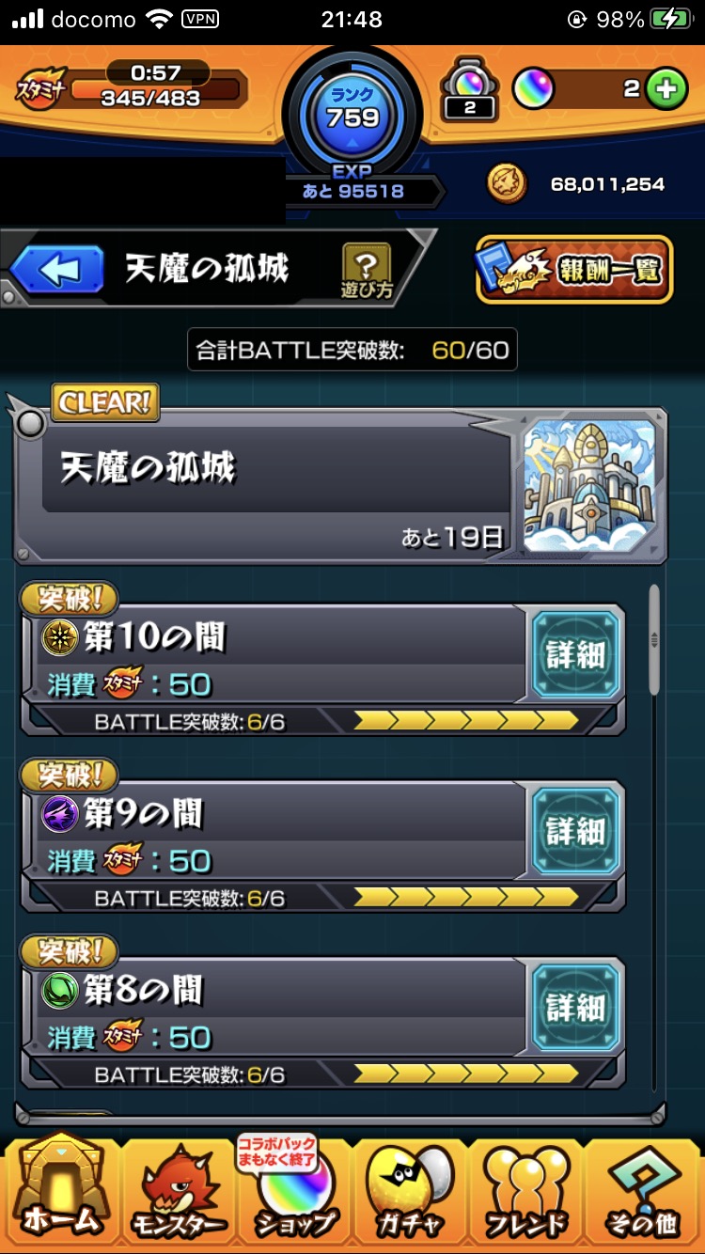Tap the rainbow orb icon in header

533,89
